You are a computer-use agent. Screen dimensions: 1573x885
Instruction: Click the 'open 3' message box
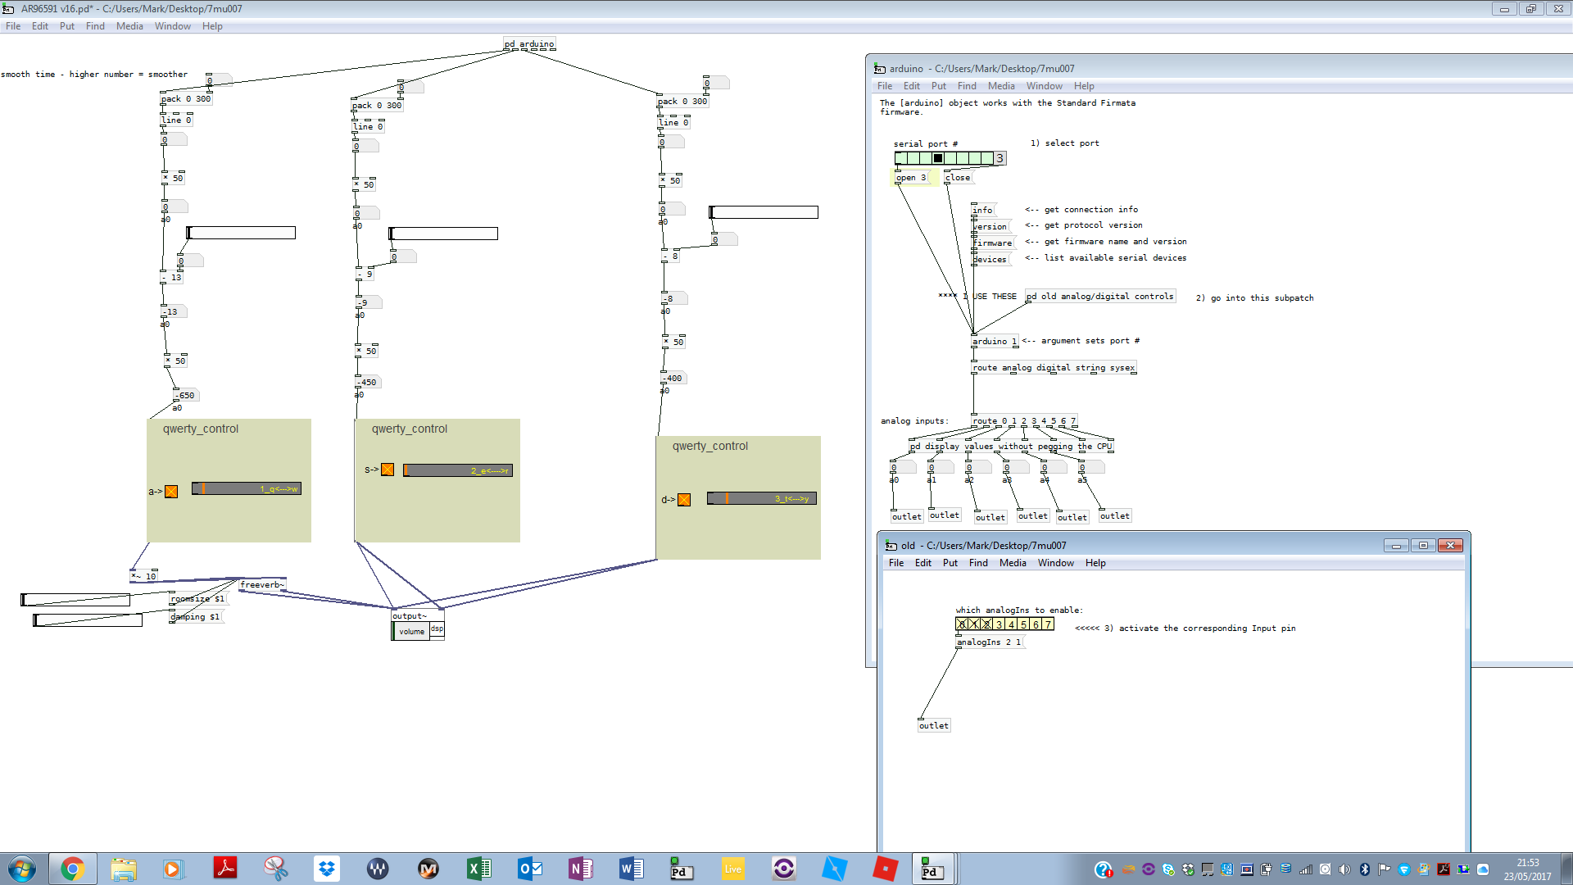pyautogui.click(x=911, y=178)
